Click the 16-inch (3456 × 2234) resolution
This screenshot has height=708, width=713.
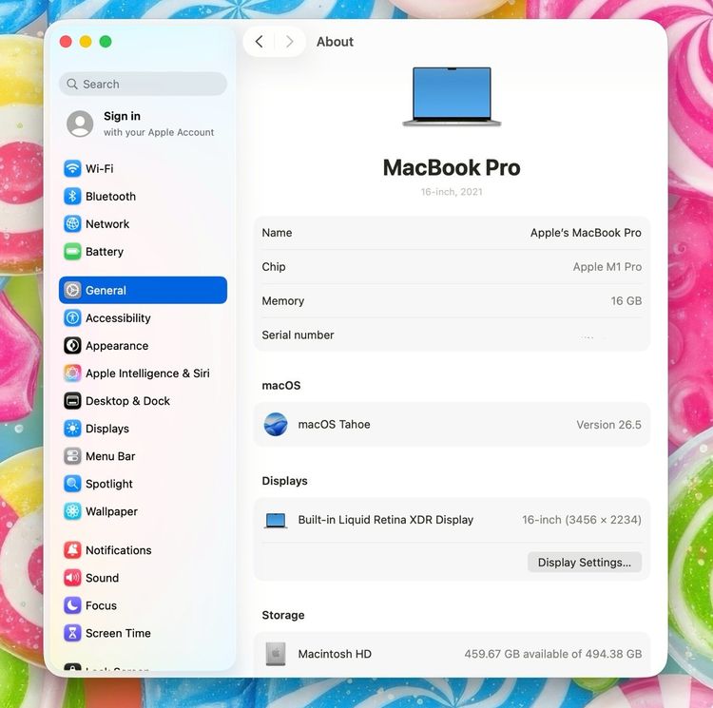(x=582, y=520)
